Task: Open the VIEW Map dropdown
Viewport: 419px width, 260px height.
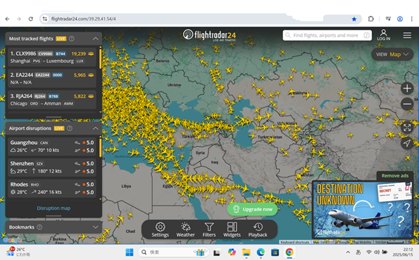Action: [x=392, y=55]
